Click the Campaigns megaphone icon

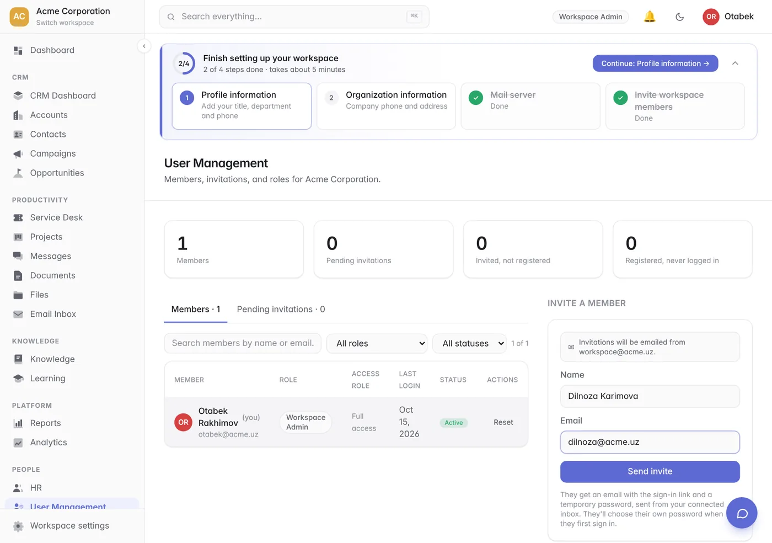18,153
